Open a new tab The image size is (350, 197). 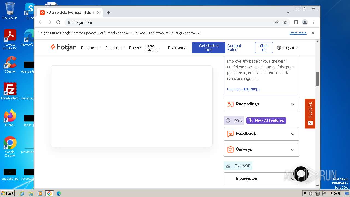109,13
